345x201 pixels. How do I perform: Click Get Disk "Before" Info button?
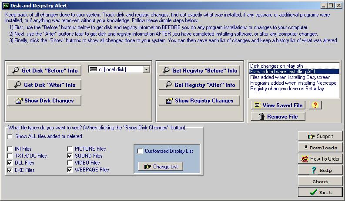tap(44, 70)
